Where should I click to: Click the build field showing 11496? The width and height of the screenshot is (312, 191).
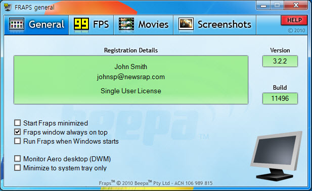(x=280, y=98)
